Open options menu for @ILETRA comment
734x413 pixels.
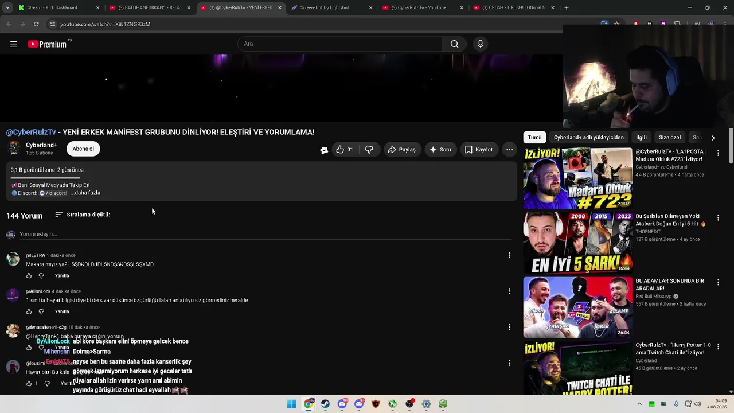(x=509, y=255)
